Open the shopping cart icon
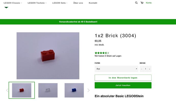This screenshot has height=101, width=176. point(142,3)
